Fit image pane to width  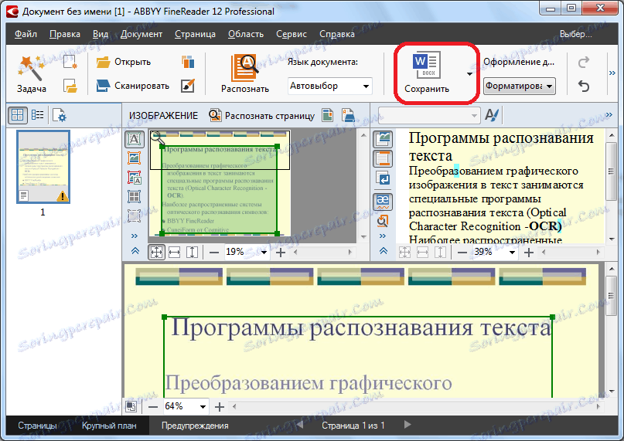(174, 252)
